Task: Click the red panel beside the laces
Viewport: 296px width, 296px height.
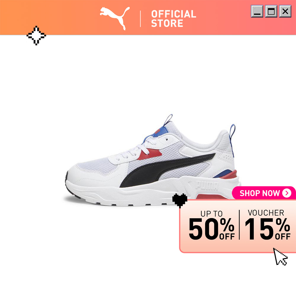Action: point(150,154)
